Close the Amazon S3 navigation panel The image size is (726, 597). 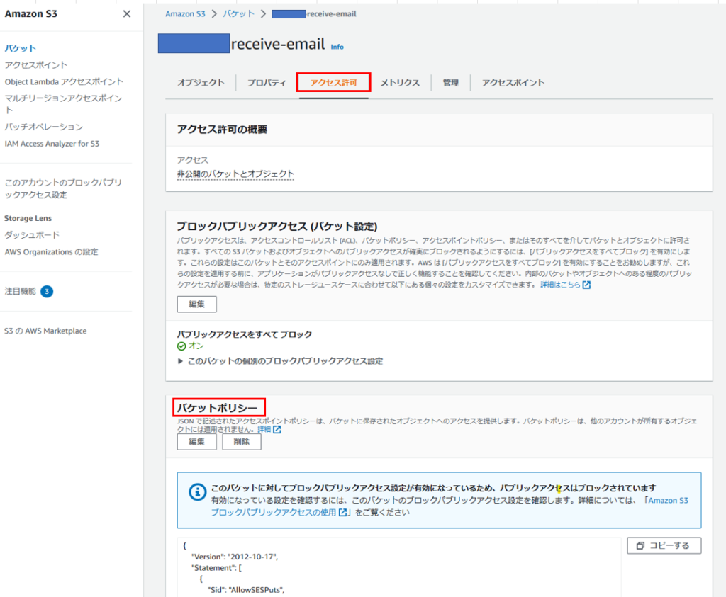pos(126,14)
